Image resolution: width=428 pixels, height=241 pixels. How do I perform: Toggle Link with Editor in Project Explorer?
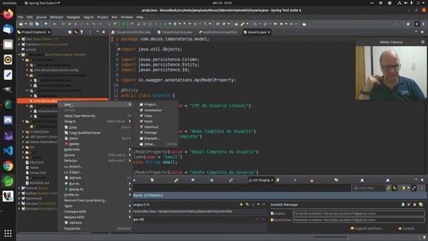(x=76, y=32)
